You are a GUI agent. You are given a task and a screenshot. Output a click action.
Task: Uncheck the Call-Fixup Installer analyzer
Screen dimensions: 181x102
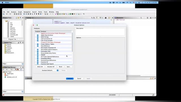38,41
